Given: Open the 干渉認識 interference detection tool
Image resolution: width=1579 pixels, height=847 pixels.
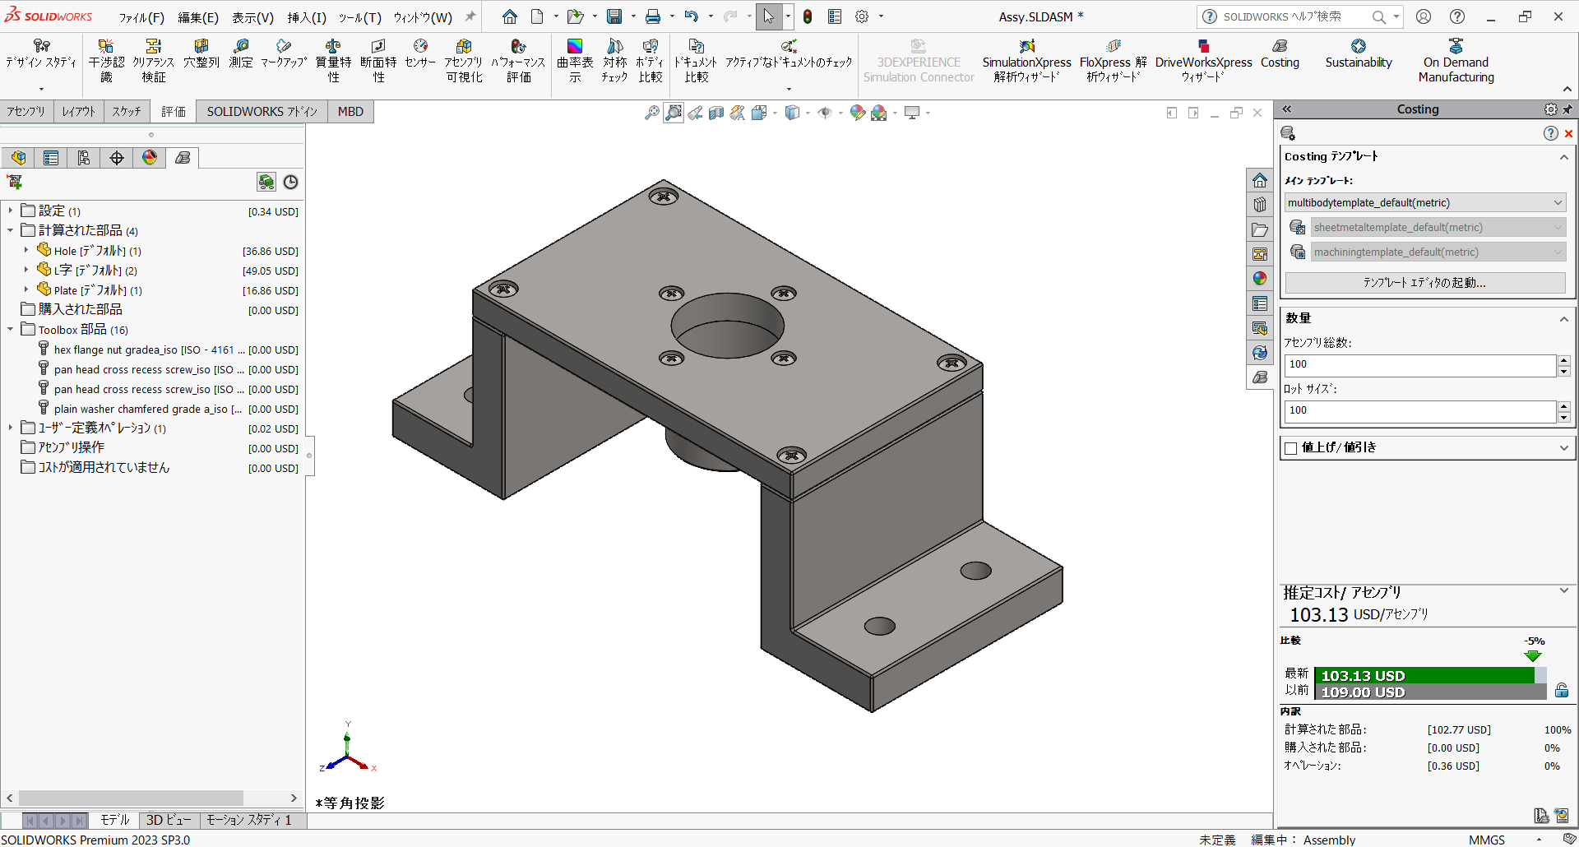Looking at the screenshot, I should coord(106,61).
